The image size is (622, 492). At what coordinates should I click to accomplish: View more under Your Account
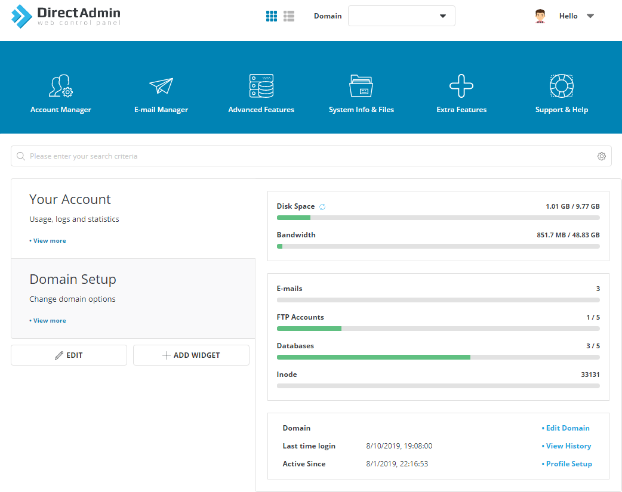click(48, 240)
